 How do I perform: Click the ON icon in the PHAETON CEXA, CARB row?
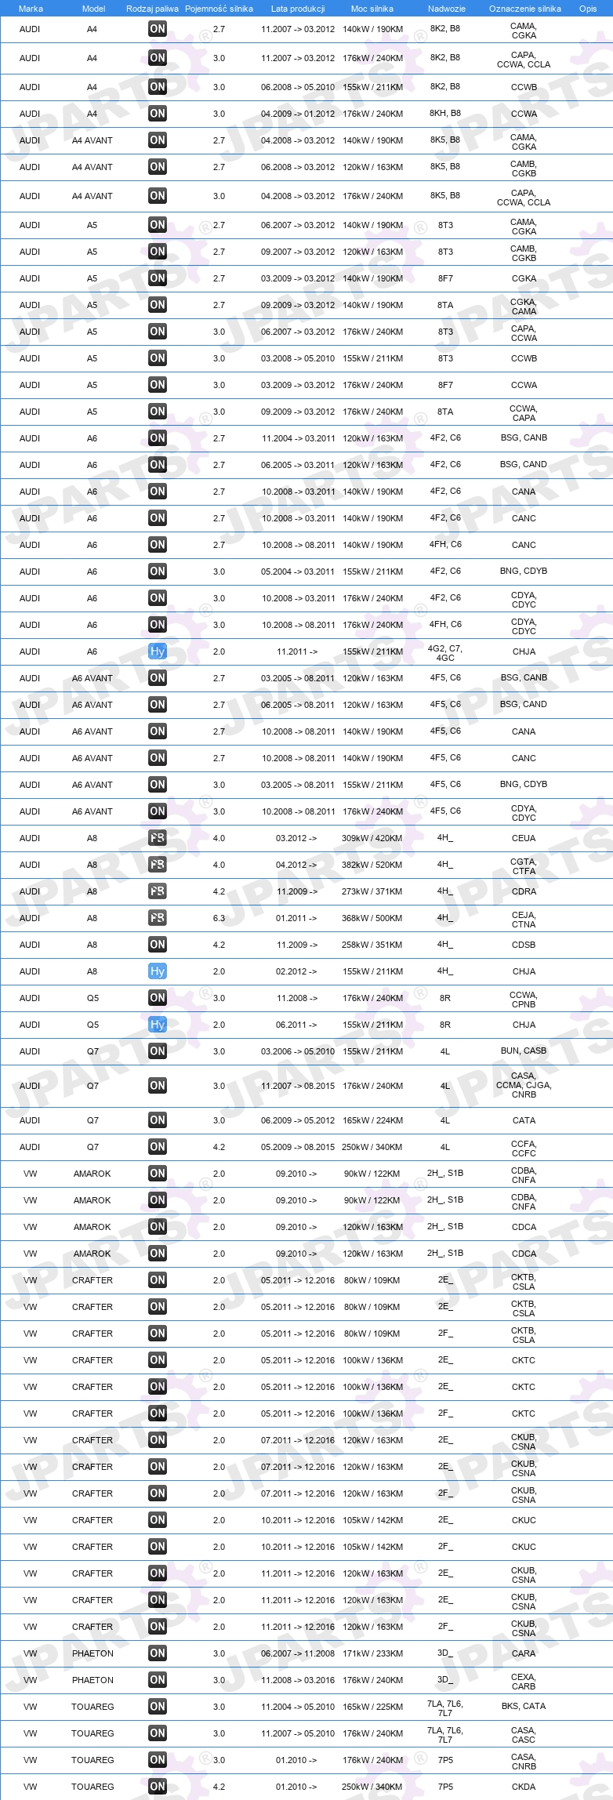click(158, 1680)
